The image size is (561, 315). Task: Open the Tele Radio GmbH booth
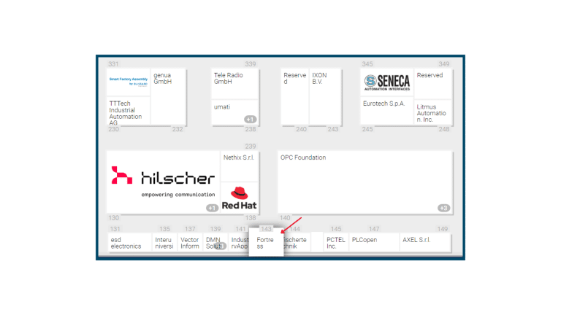pos(234,84)
